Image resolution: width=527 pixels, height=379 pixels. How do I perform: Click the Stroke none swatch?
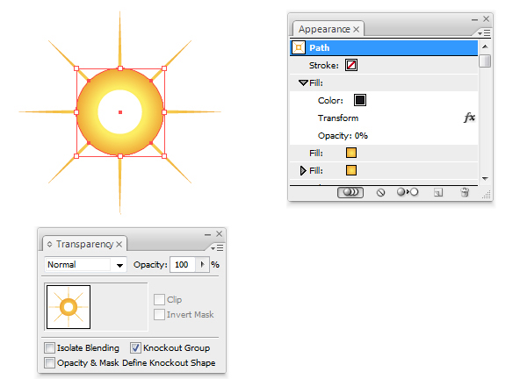point(351,65)
